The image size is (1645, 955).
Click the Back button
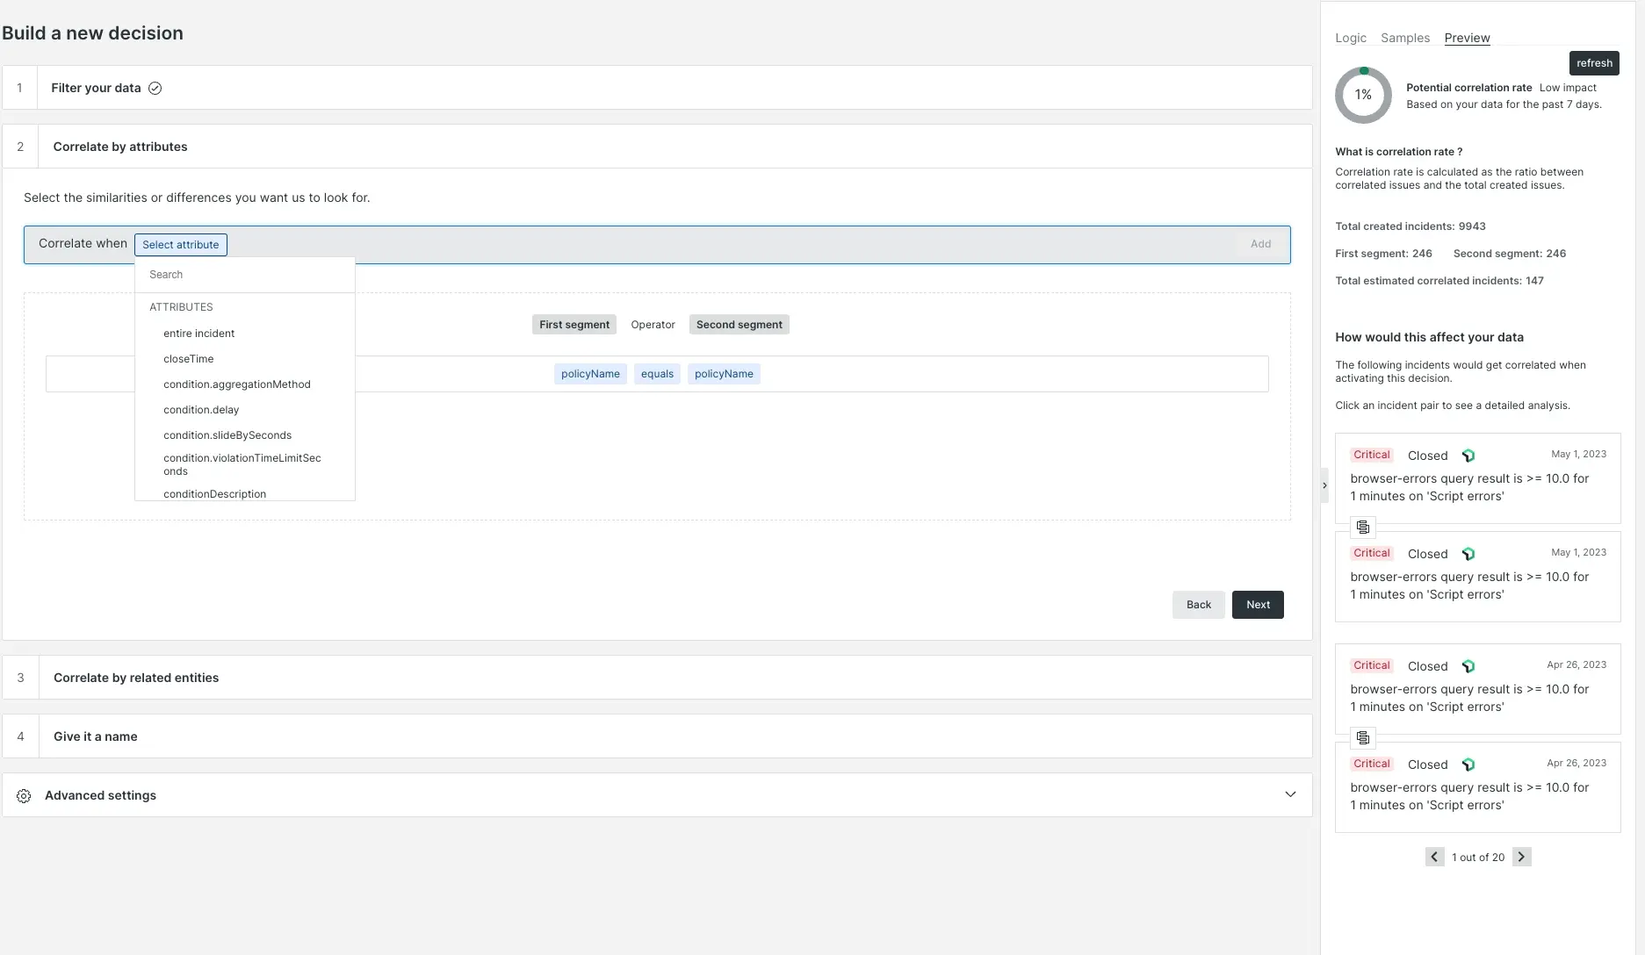(1198, 605)
